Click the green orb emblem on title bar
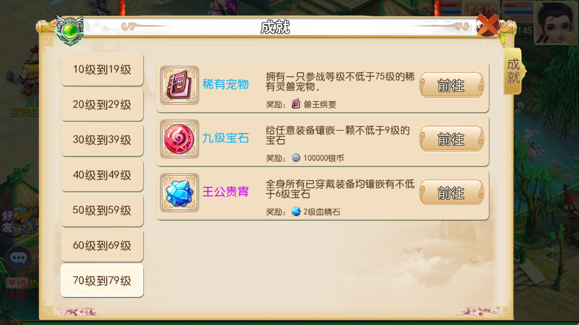 [x=70, y=30]
